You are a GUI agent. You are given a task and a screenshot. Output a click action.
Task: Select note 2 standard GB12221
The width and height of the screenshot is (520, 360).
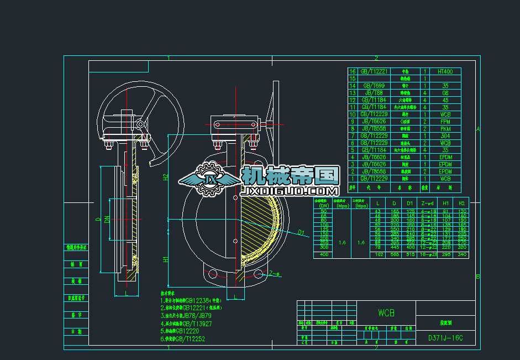193,308
